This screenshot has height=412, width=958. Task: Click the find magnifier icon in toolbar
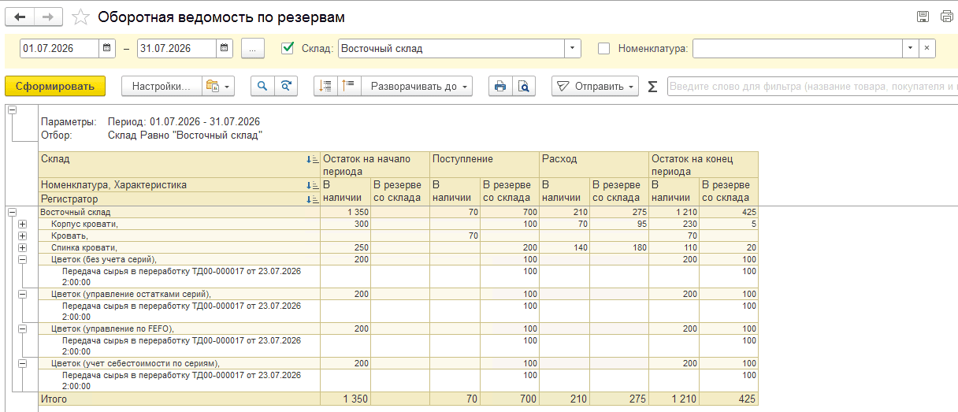tap(262, 87)
